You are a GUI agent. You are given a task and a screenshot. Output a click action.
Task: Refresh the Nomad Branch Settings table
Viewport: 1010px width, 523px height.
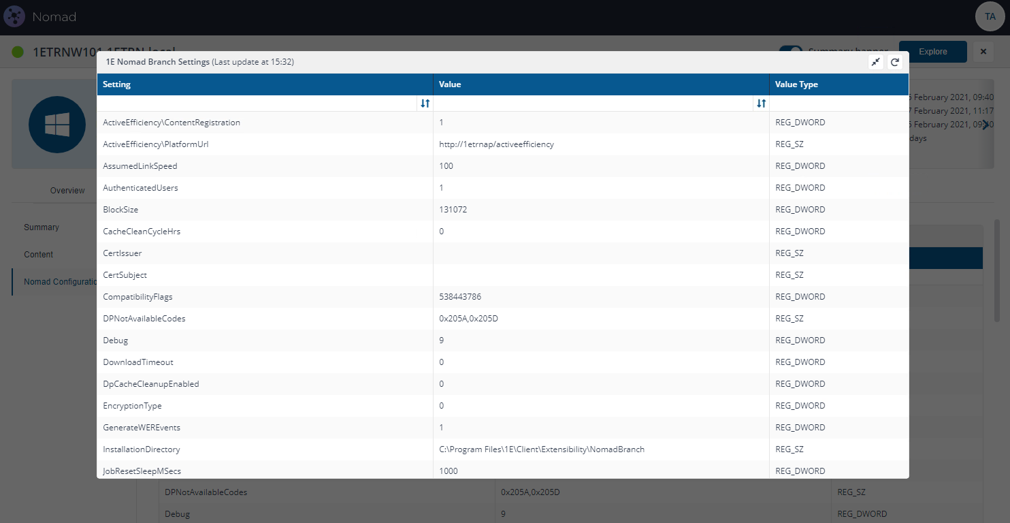[x=895, y=62]
